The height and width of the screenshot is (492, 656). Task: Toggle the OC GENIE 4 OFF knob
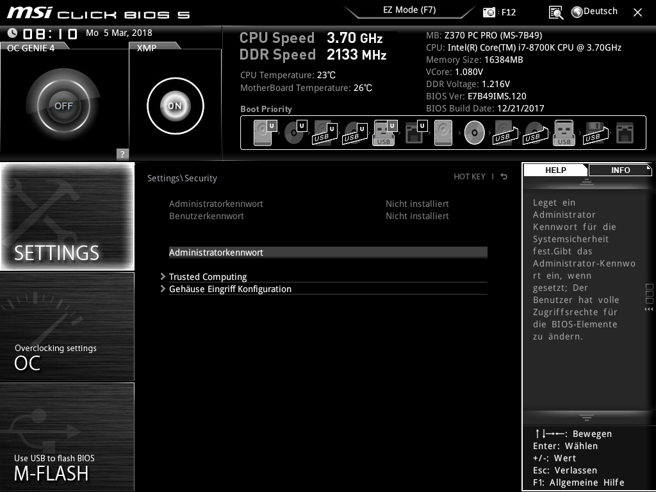pos(63,106)
